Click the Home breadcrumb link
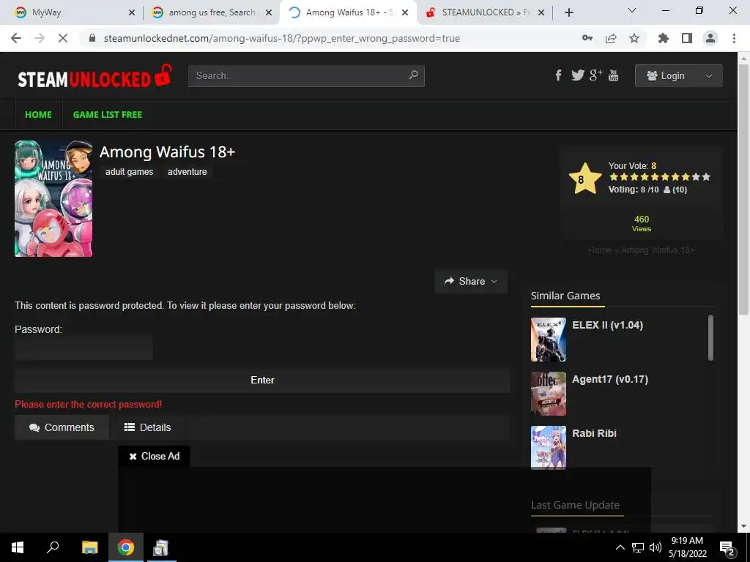The width and height of the screenshot is (750, 562). 599,250
